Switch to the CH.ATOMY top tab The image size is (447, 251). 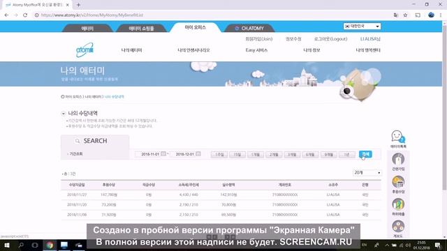click(249, 28)
